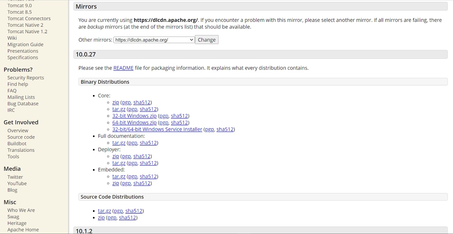Download 64-bit Windows zip
The image size is (453, 234).
[x=134, y=123]
